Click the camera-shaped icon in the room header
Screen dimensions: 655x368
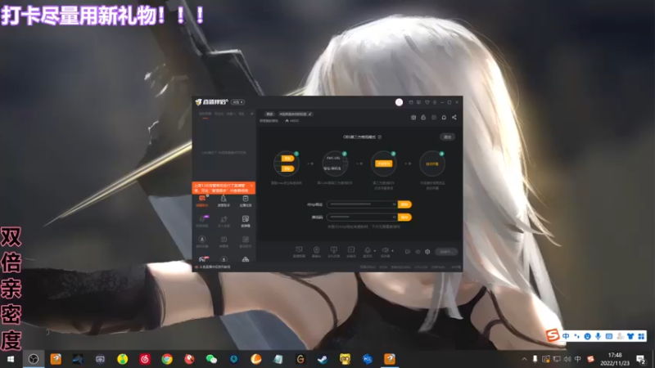413,117
